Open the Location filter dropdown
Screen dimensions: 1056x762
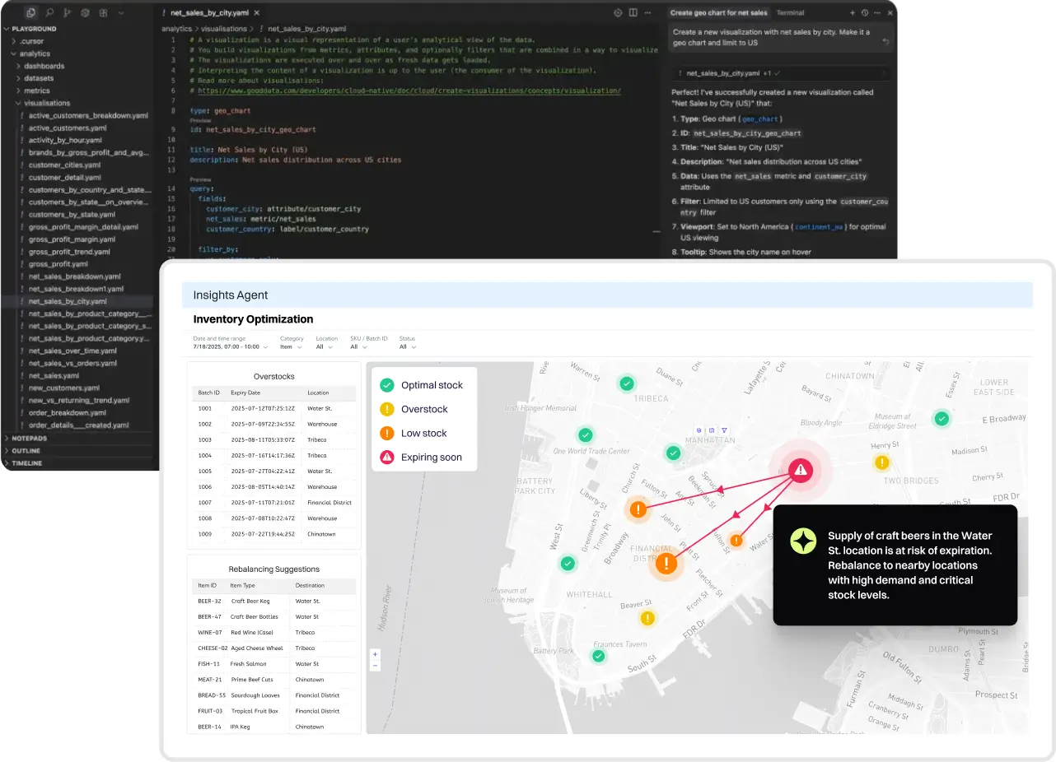tap(324, 347)
